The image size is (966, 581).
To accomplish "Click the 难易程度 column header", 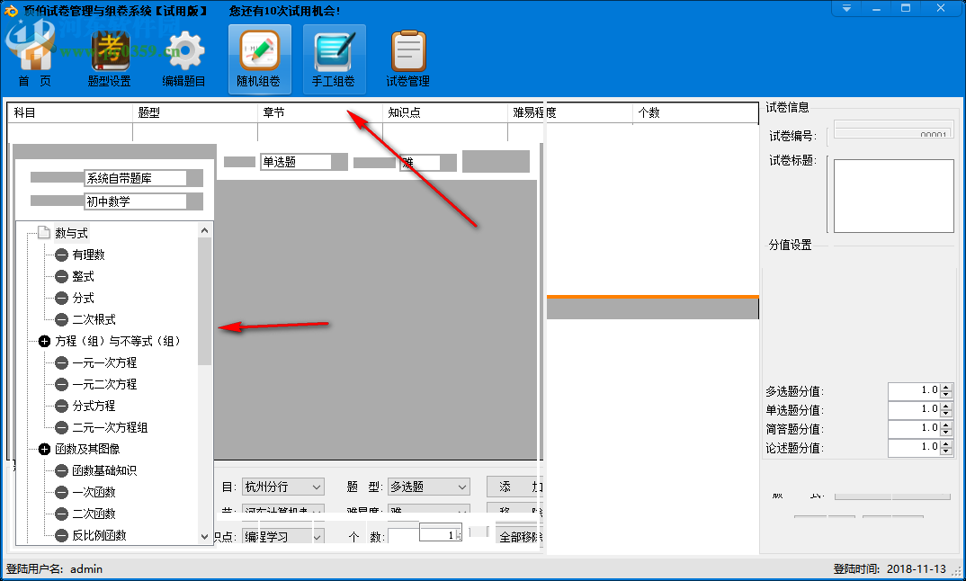I will 570,112.
